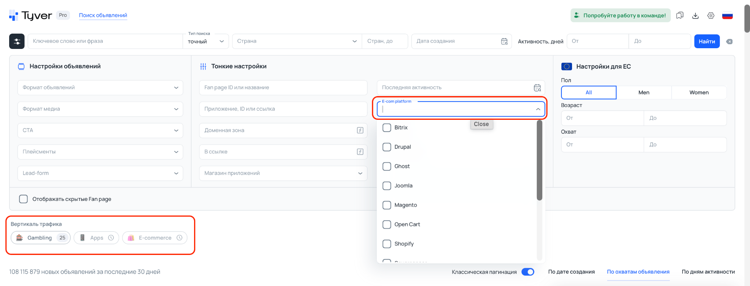Click the Russian flag language icon
The image size is (750, 286).
point(727,15)
